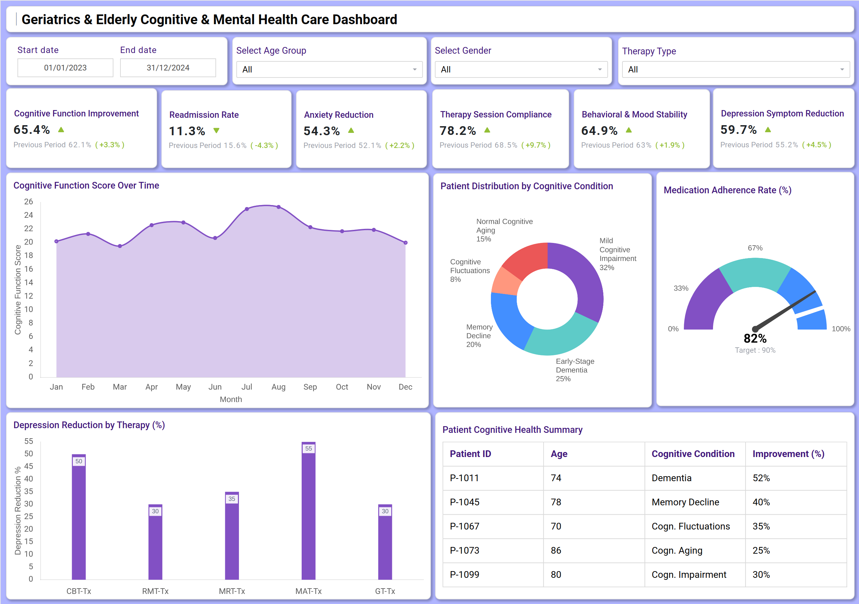
Task: Select patient row P-1011
Action: pyautogui.click(x=645, y=478)
